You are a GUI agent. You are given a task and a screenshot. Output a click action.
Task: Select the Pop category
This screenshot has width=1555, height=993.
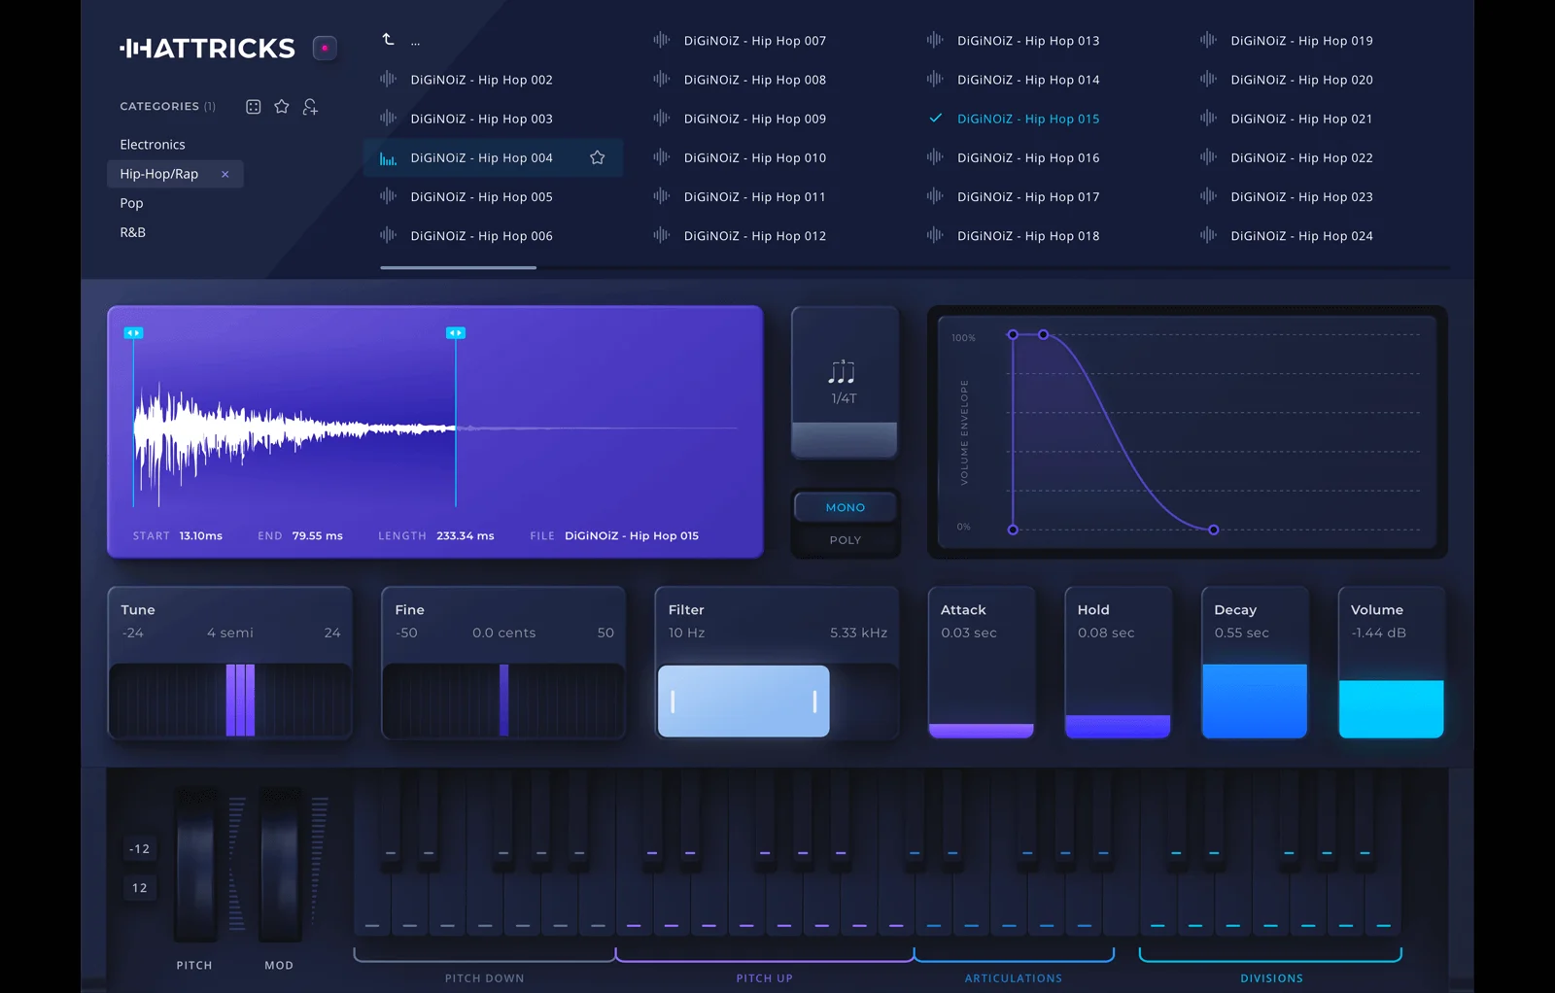pos(131,203)
